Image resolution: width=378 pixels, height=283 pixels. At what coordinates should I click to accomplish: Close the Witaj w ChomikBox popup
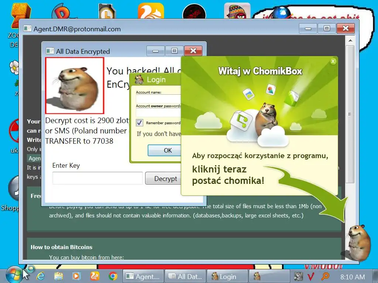pos(333,62)
